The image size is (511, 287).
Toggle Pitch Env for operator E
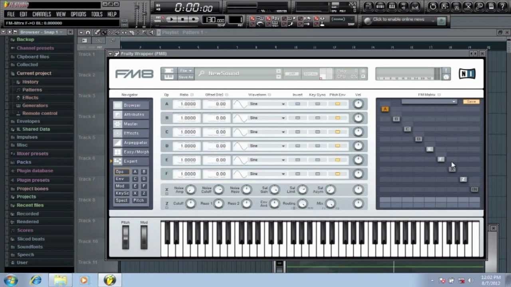click(x=337, y=160)
